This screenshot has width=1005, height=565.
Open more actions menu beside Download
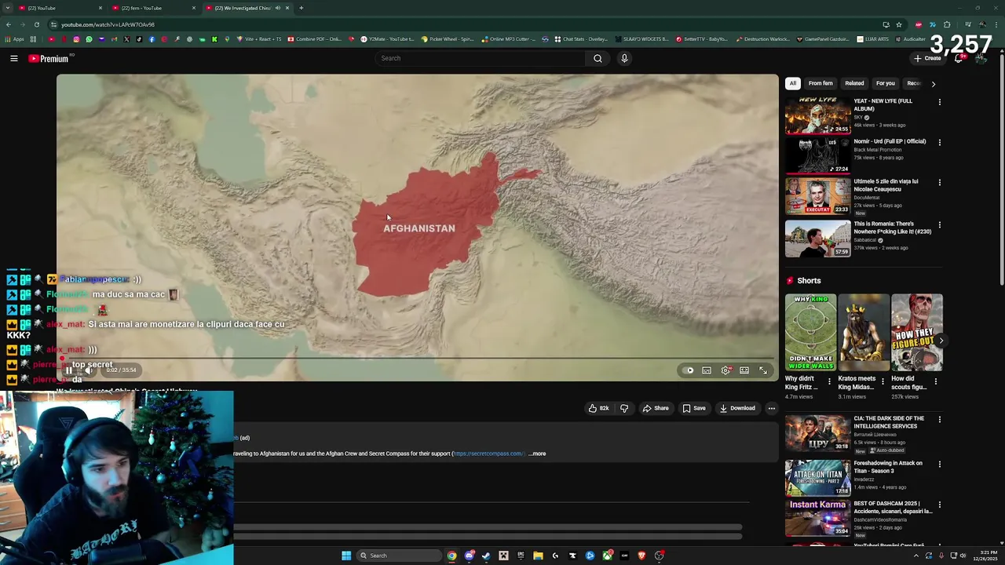771,408
